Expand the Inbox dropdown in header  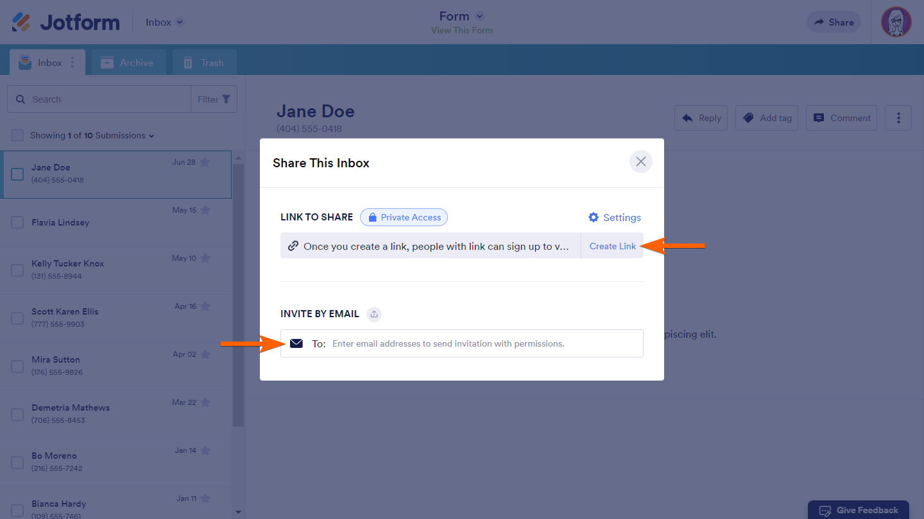click(x=165, y=22)
